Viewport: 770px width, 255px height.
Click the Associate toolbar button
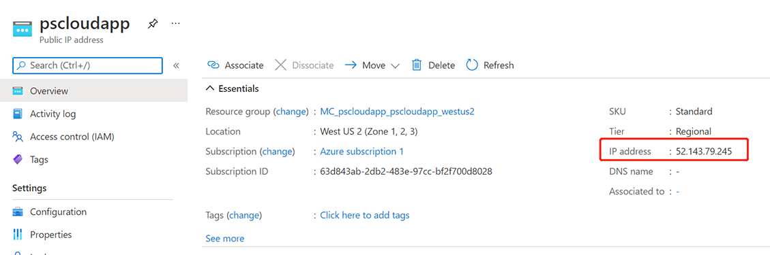[x=235, y=65]
